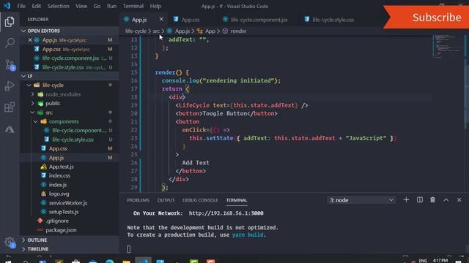
Task: Open logo.svg in file tree
Action: [70, 194]
